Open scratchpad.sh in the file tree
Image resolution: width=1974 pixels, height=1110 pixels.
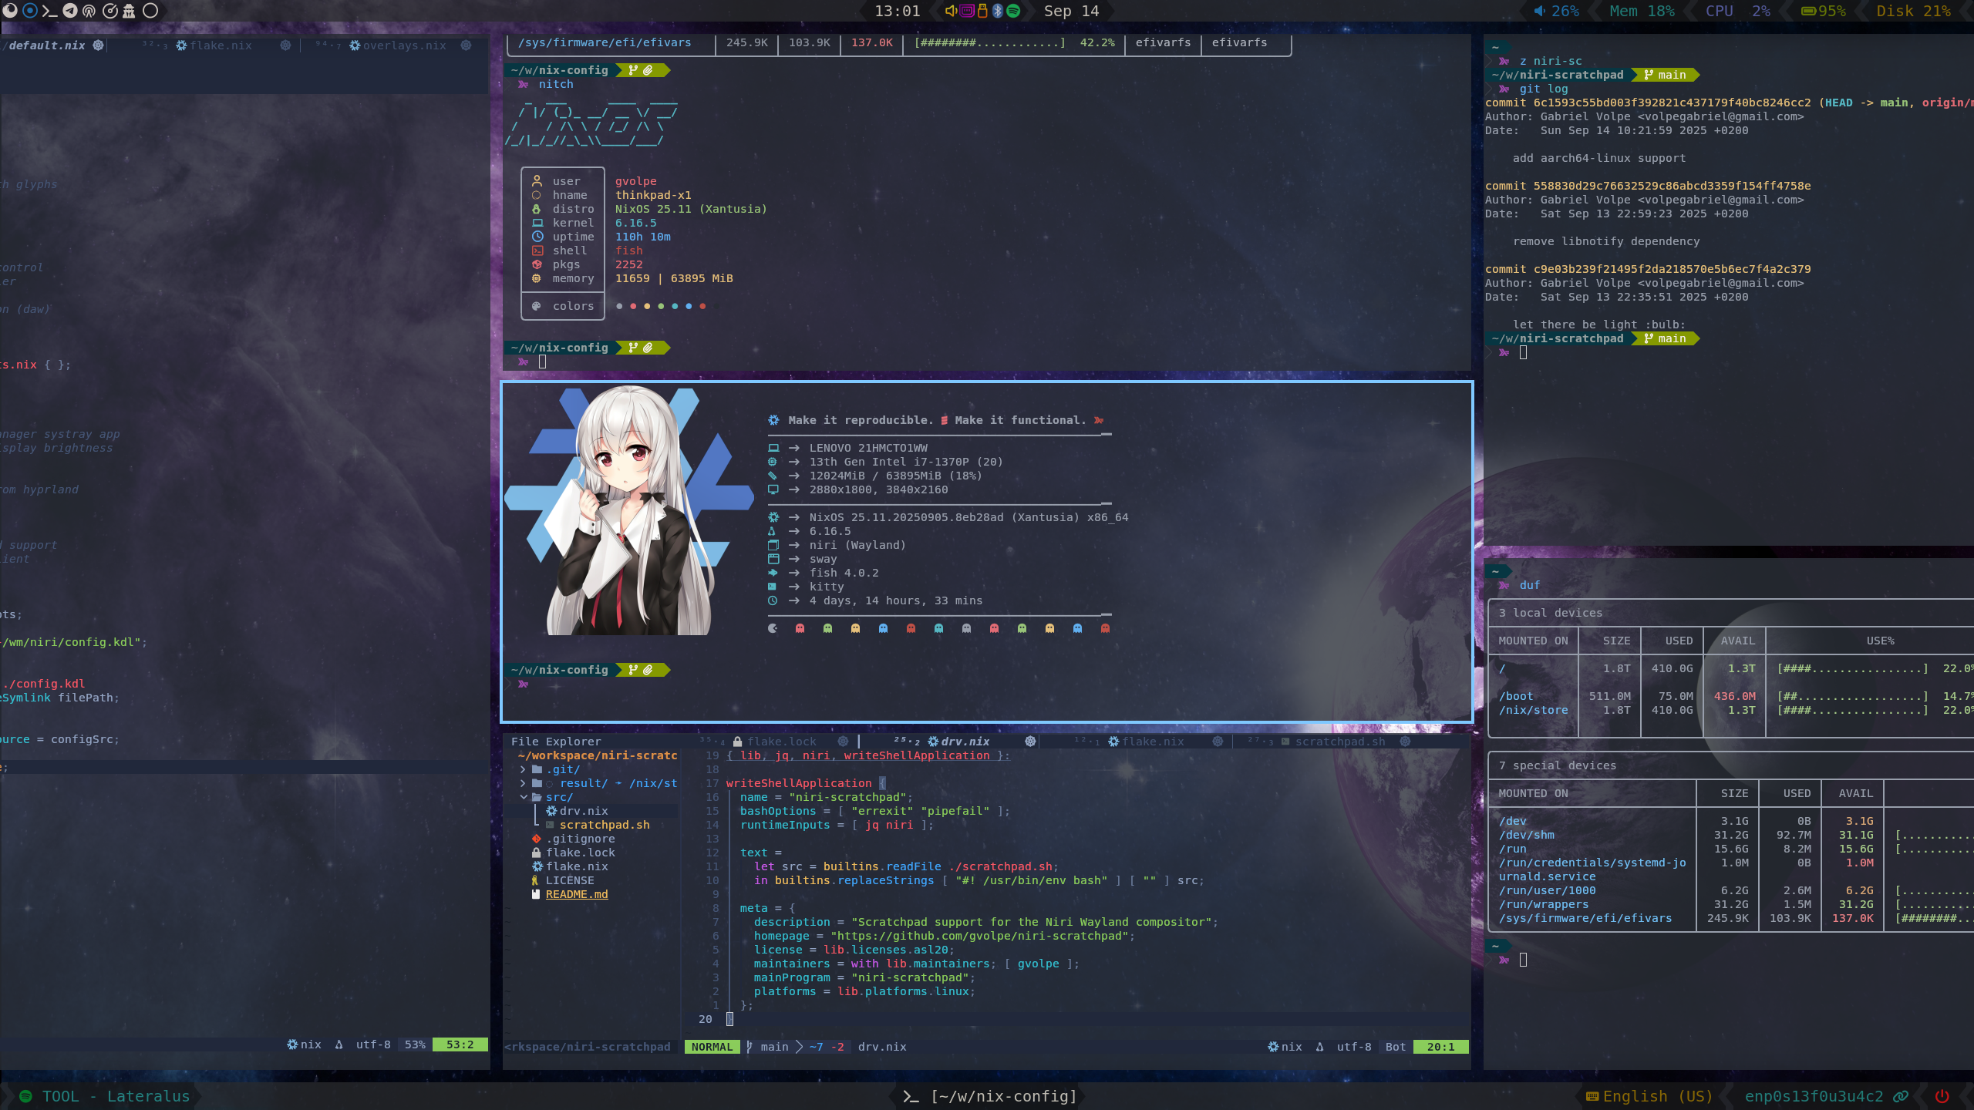pos(604,825)
